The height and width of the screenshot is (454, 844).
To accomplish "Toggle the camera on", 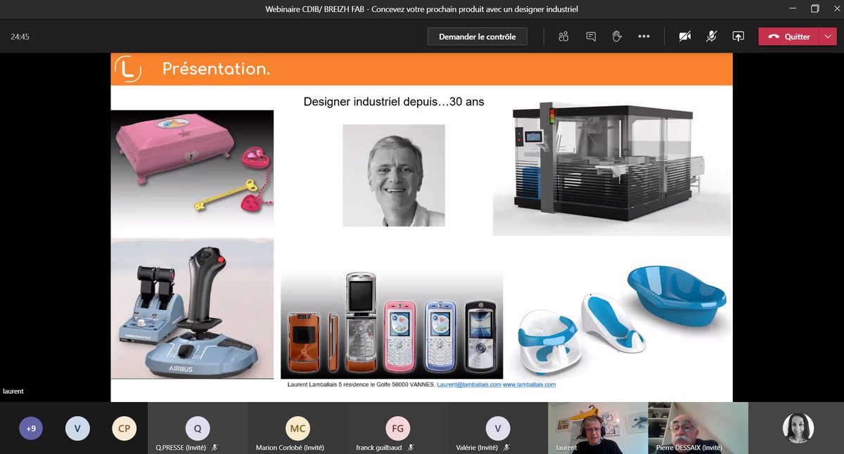I will pos(684,37).
